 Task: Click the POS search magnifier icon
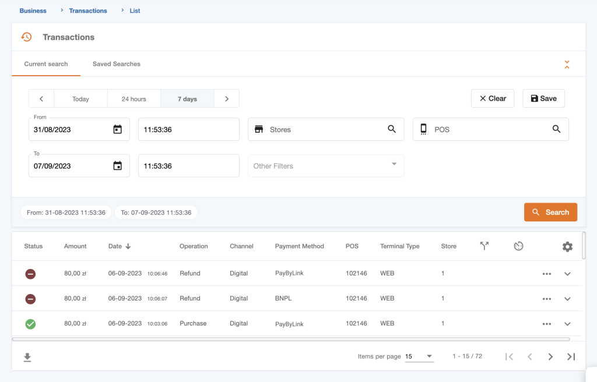[x=556, y=129]
